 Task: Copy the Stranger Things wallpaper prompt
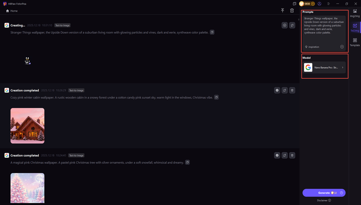click(x=212, y=32)
